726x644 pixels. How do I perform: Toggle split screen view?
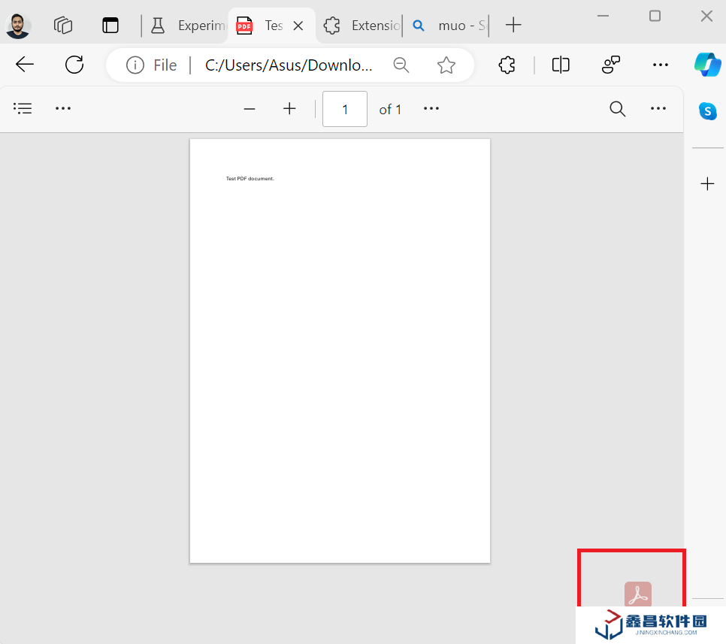point(561,65)
